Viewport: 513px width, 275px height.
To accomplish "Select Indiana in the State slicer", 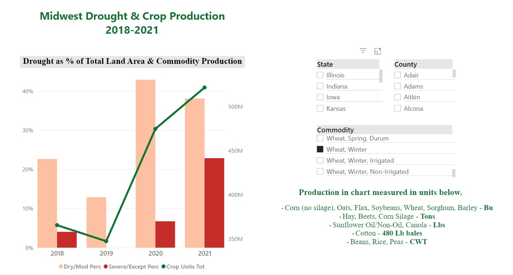I will (320, 86).
